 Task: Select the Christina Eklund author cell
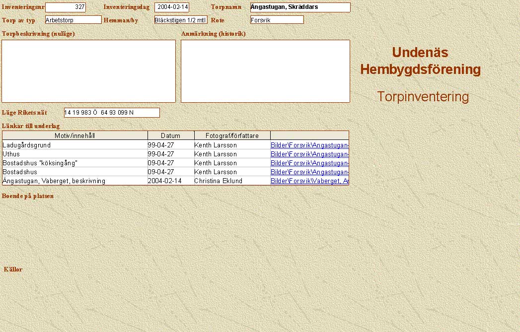click(232, 181)
